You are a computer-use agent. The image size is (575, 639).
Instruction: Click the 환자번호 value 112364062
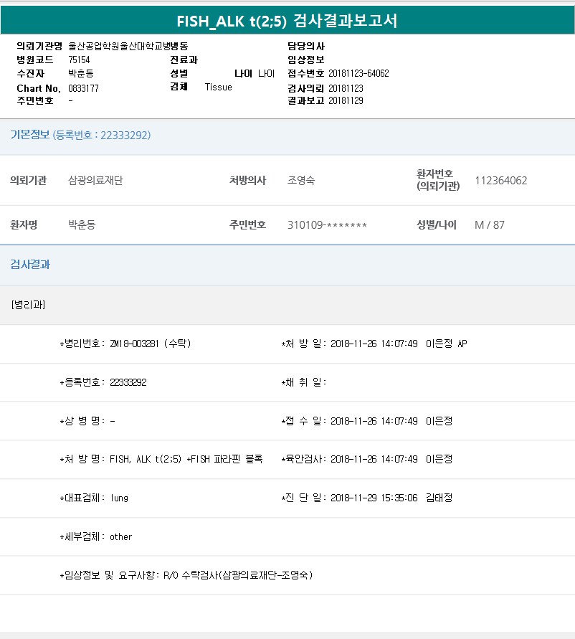pos(500,181)
